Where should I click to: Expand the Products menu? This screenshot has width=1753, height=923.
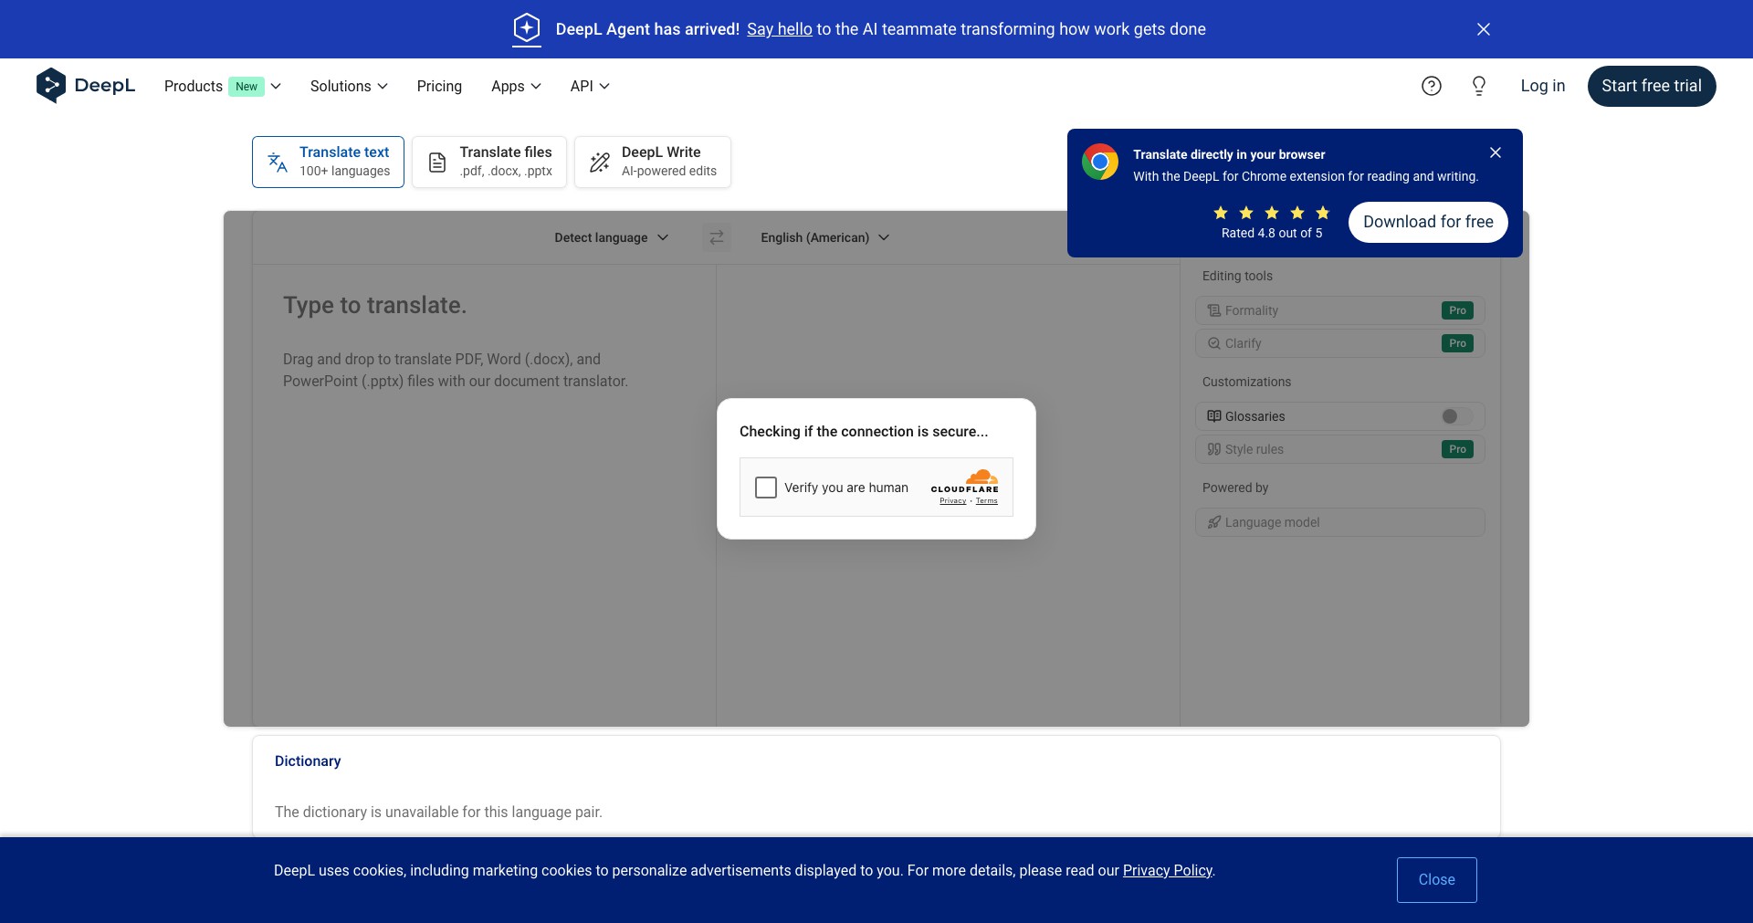point(223,86)
